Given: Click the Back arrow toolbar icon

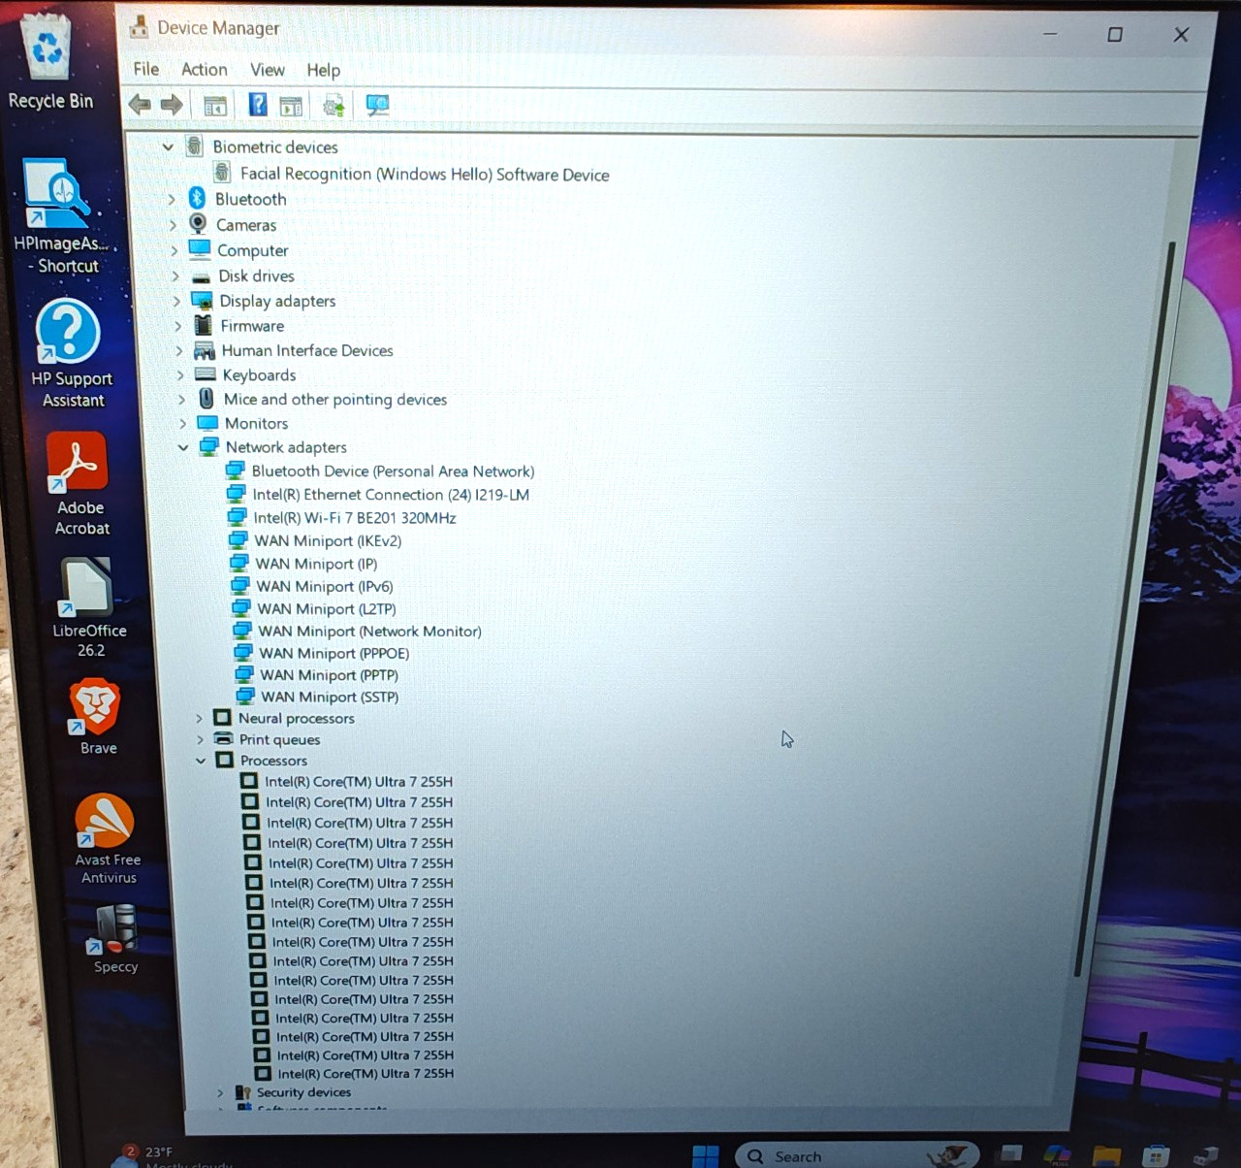Looking at the screenshot, I should pos(140,105).
